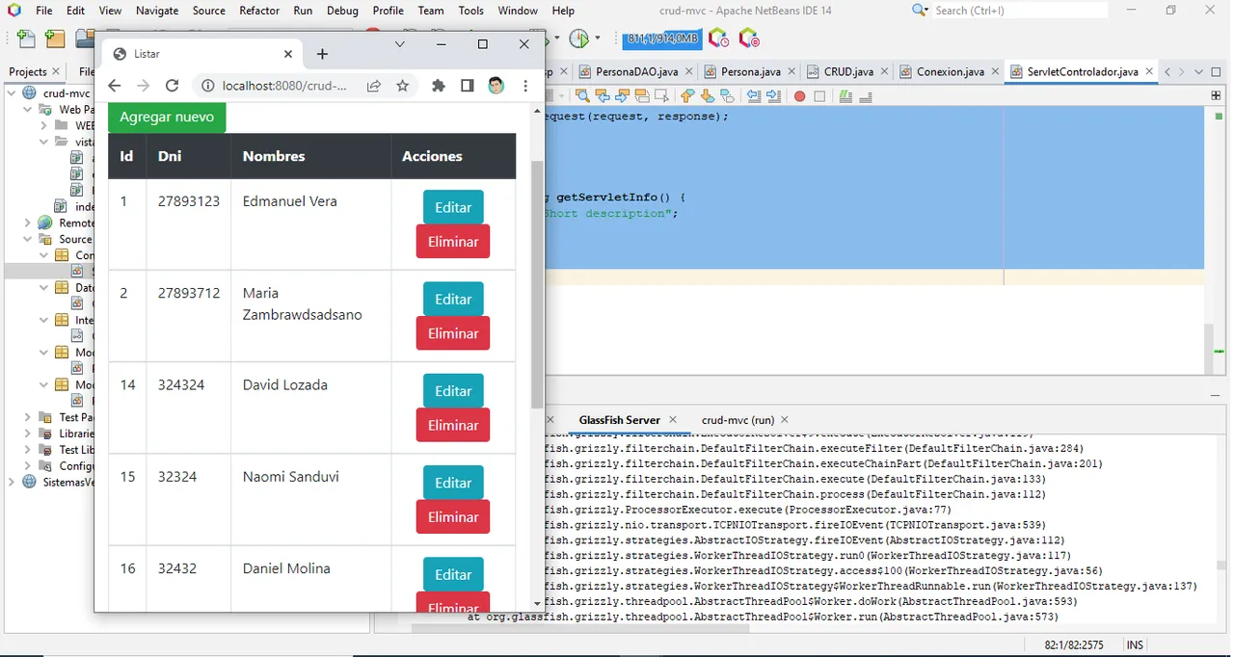Open the Chrome three-dot menu
This screenshot has height=657, width=1234.
coord(525,86)
